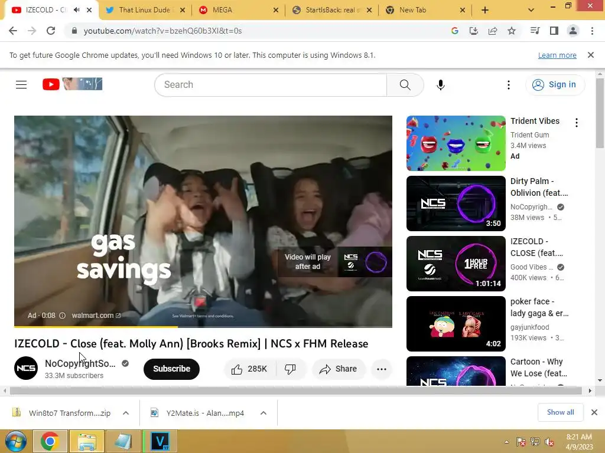Open poker face lady gaga video thumbnail
This screenshot has height=453, width=605.
coord(456,324)
